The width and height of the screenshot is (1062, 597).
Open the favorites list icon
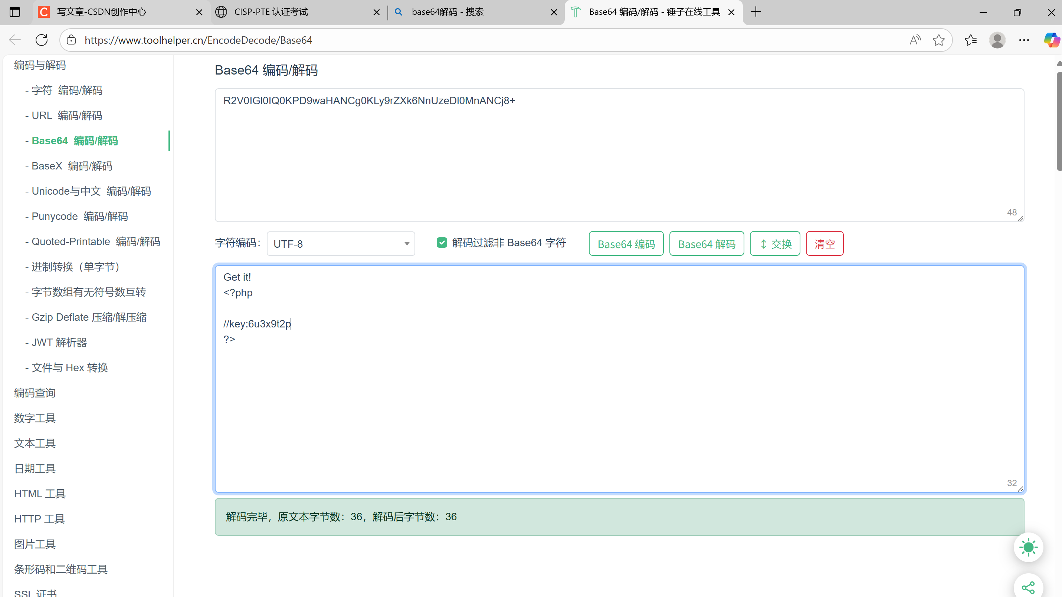point(970,40)
